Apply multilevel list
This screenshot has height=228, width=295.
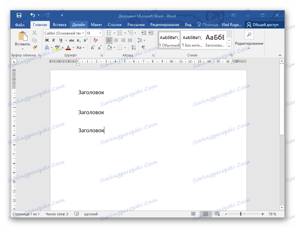[x=131, y=33]
